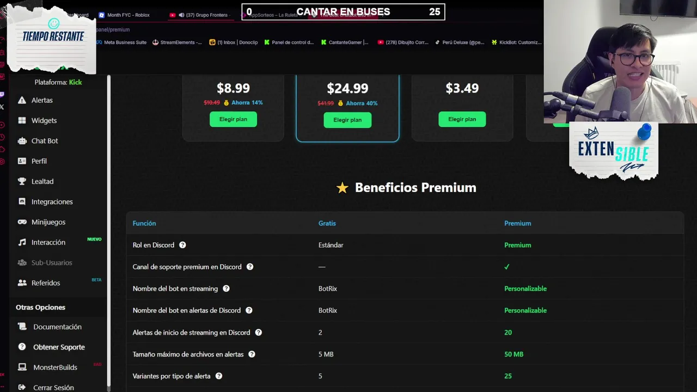Click the Interacción music note icon
The width and height of the screenshot is (697, 392).
click(x=22, y=242)
